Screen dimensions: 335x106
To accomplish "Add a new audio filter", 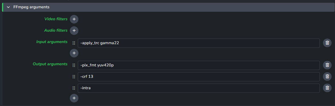I will (74, 30).
